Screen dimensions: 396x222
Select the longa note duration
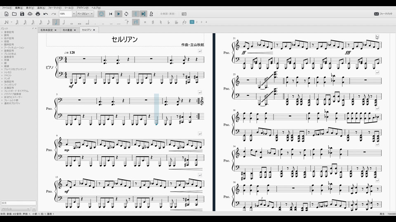coord(87,23)
